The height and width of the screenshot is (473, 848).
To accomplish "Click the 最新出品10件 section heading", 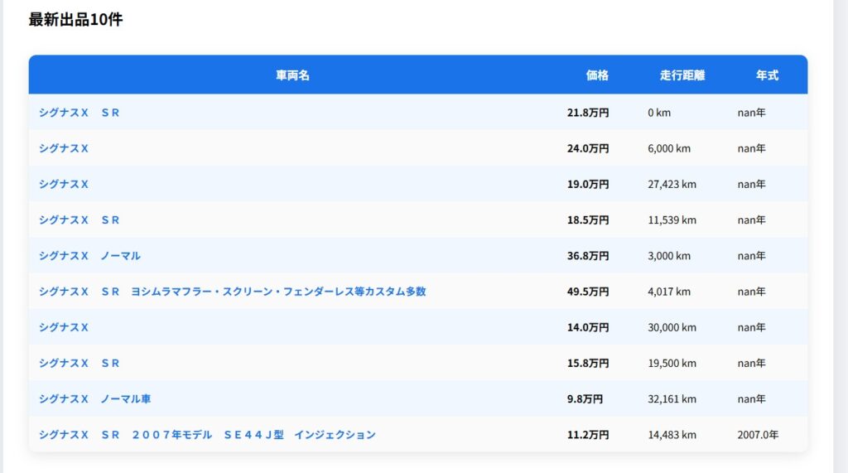I will (75, 20).
